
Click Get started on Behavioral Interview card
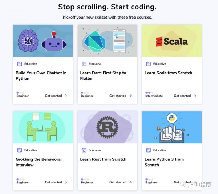(53, 182)
